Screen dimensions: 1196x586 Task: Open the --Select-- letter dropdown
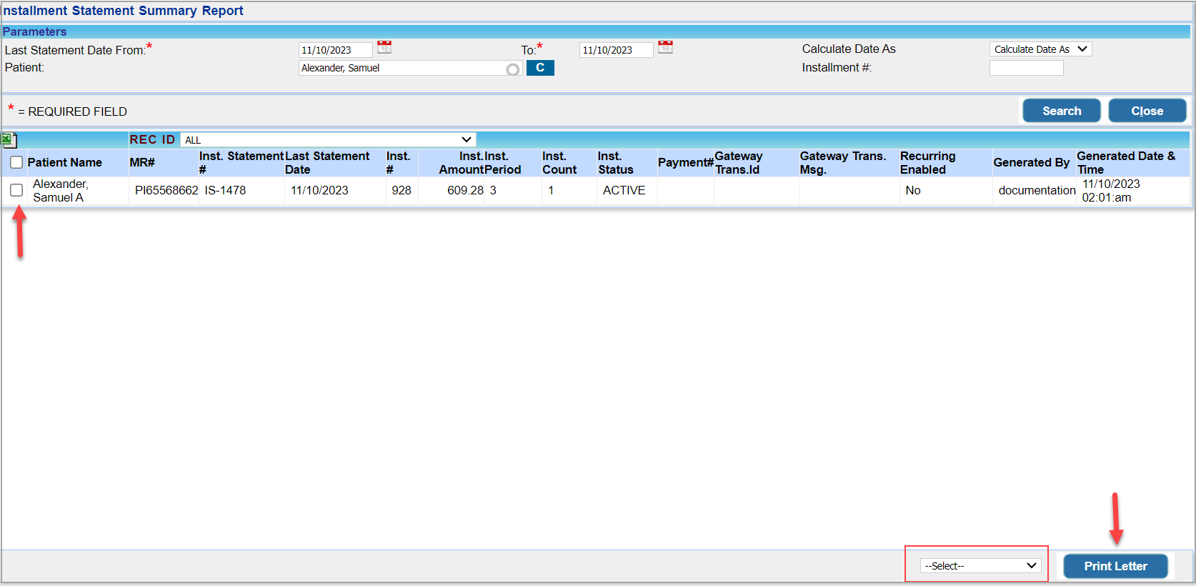tap(980, 565)
